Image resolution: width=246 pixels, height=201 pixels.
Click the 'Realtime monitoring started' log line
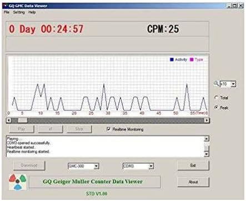pos(28,152)
